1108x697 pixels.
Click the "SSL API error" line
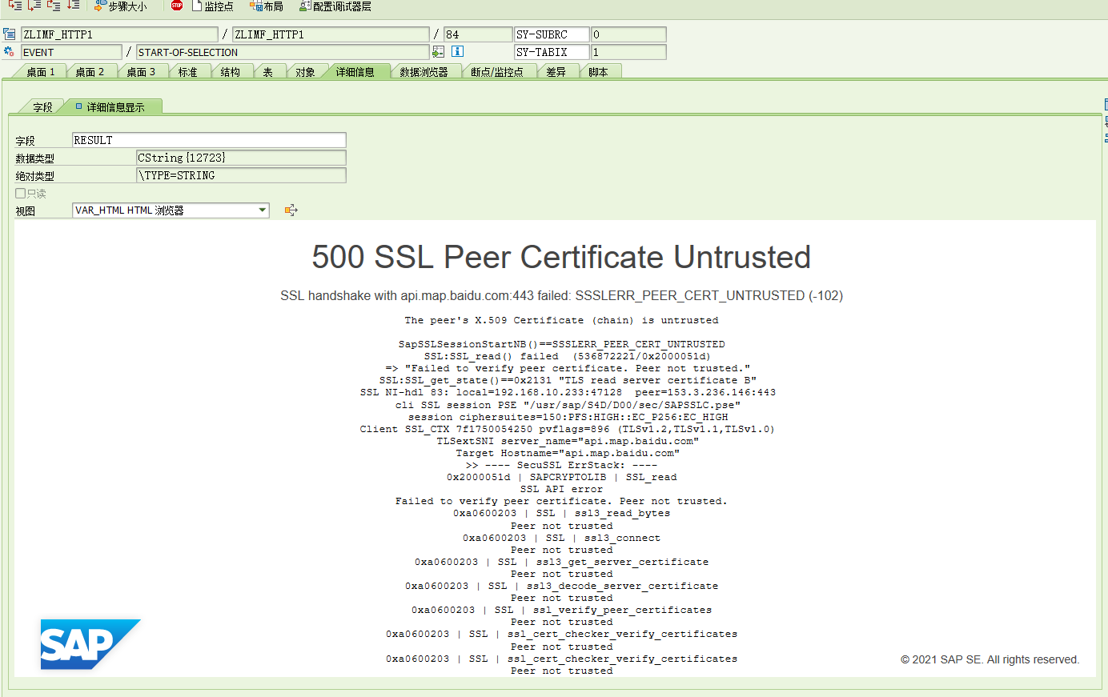[x=561, y=489]
